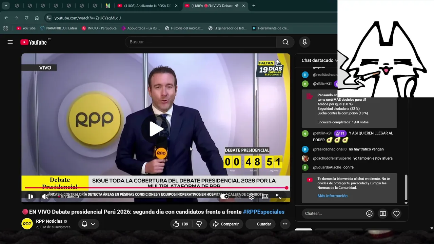Open "Herramienta de cre..." bookmark
The width and height of the screenshot is (434, 244).
coord(270,28)
